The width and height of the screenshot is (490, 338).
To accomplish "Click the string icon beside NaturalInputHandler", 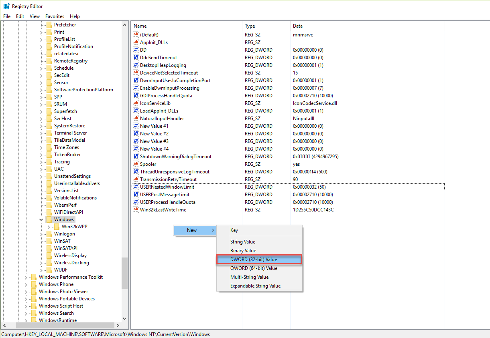I will pyautogui.click(x=136, y=119).
